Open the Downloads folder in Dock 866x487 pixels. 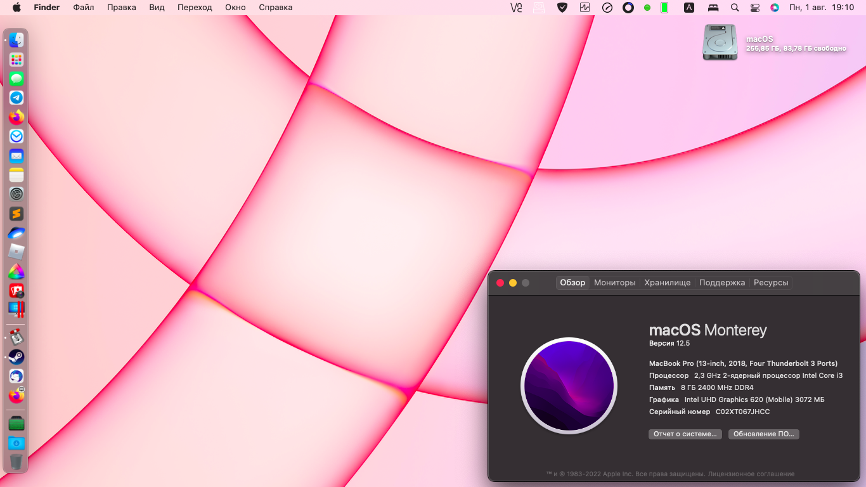pos(16,443)
